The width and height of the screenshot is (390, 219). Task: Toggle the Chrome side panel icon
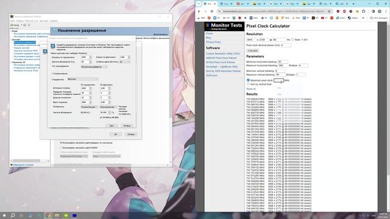(373, 12)
